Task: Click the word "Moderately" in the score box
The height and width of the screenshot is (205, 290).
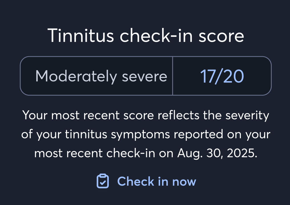Action: (x=76, y=76)
